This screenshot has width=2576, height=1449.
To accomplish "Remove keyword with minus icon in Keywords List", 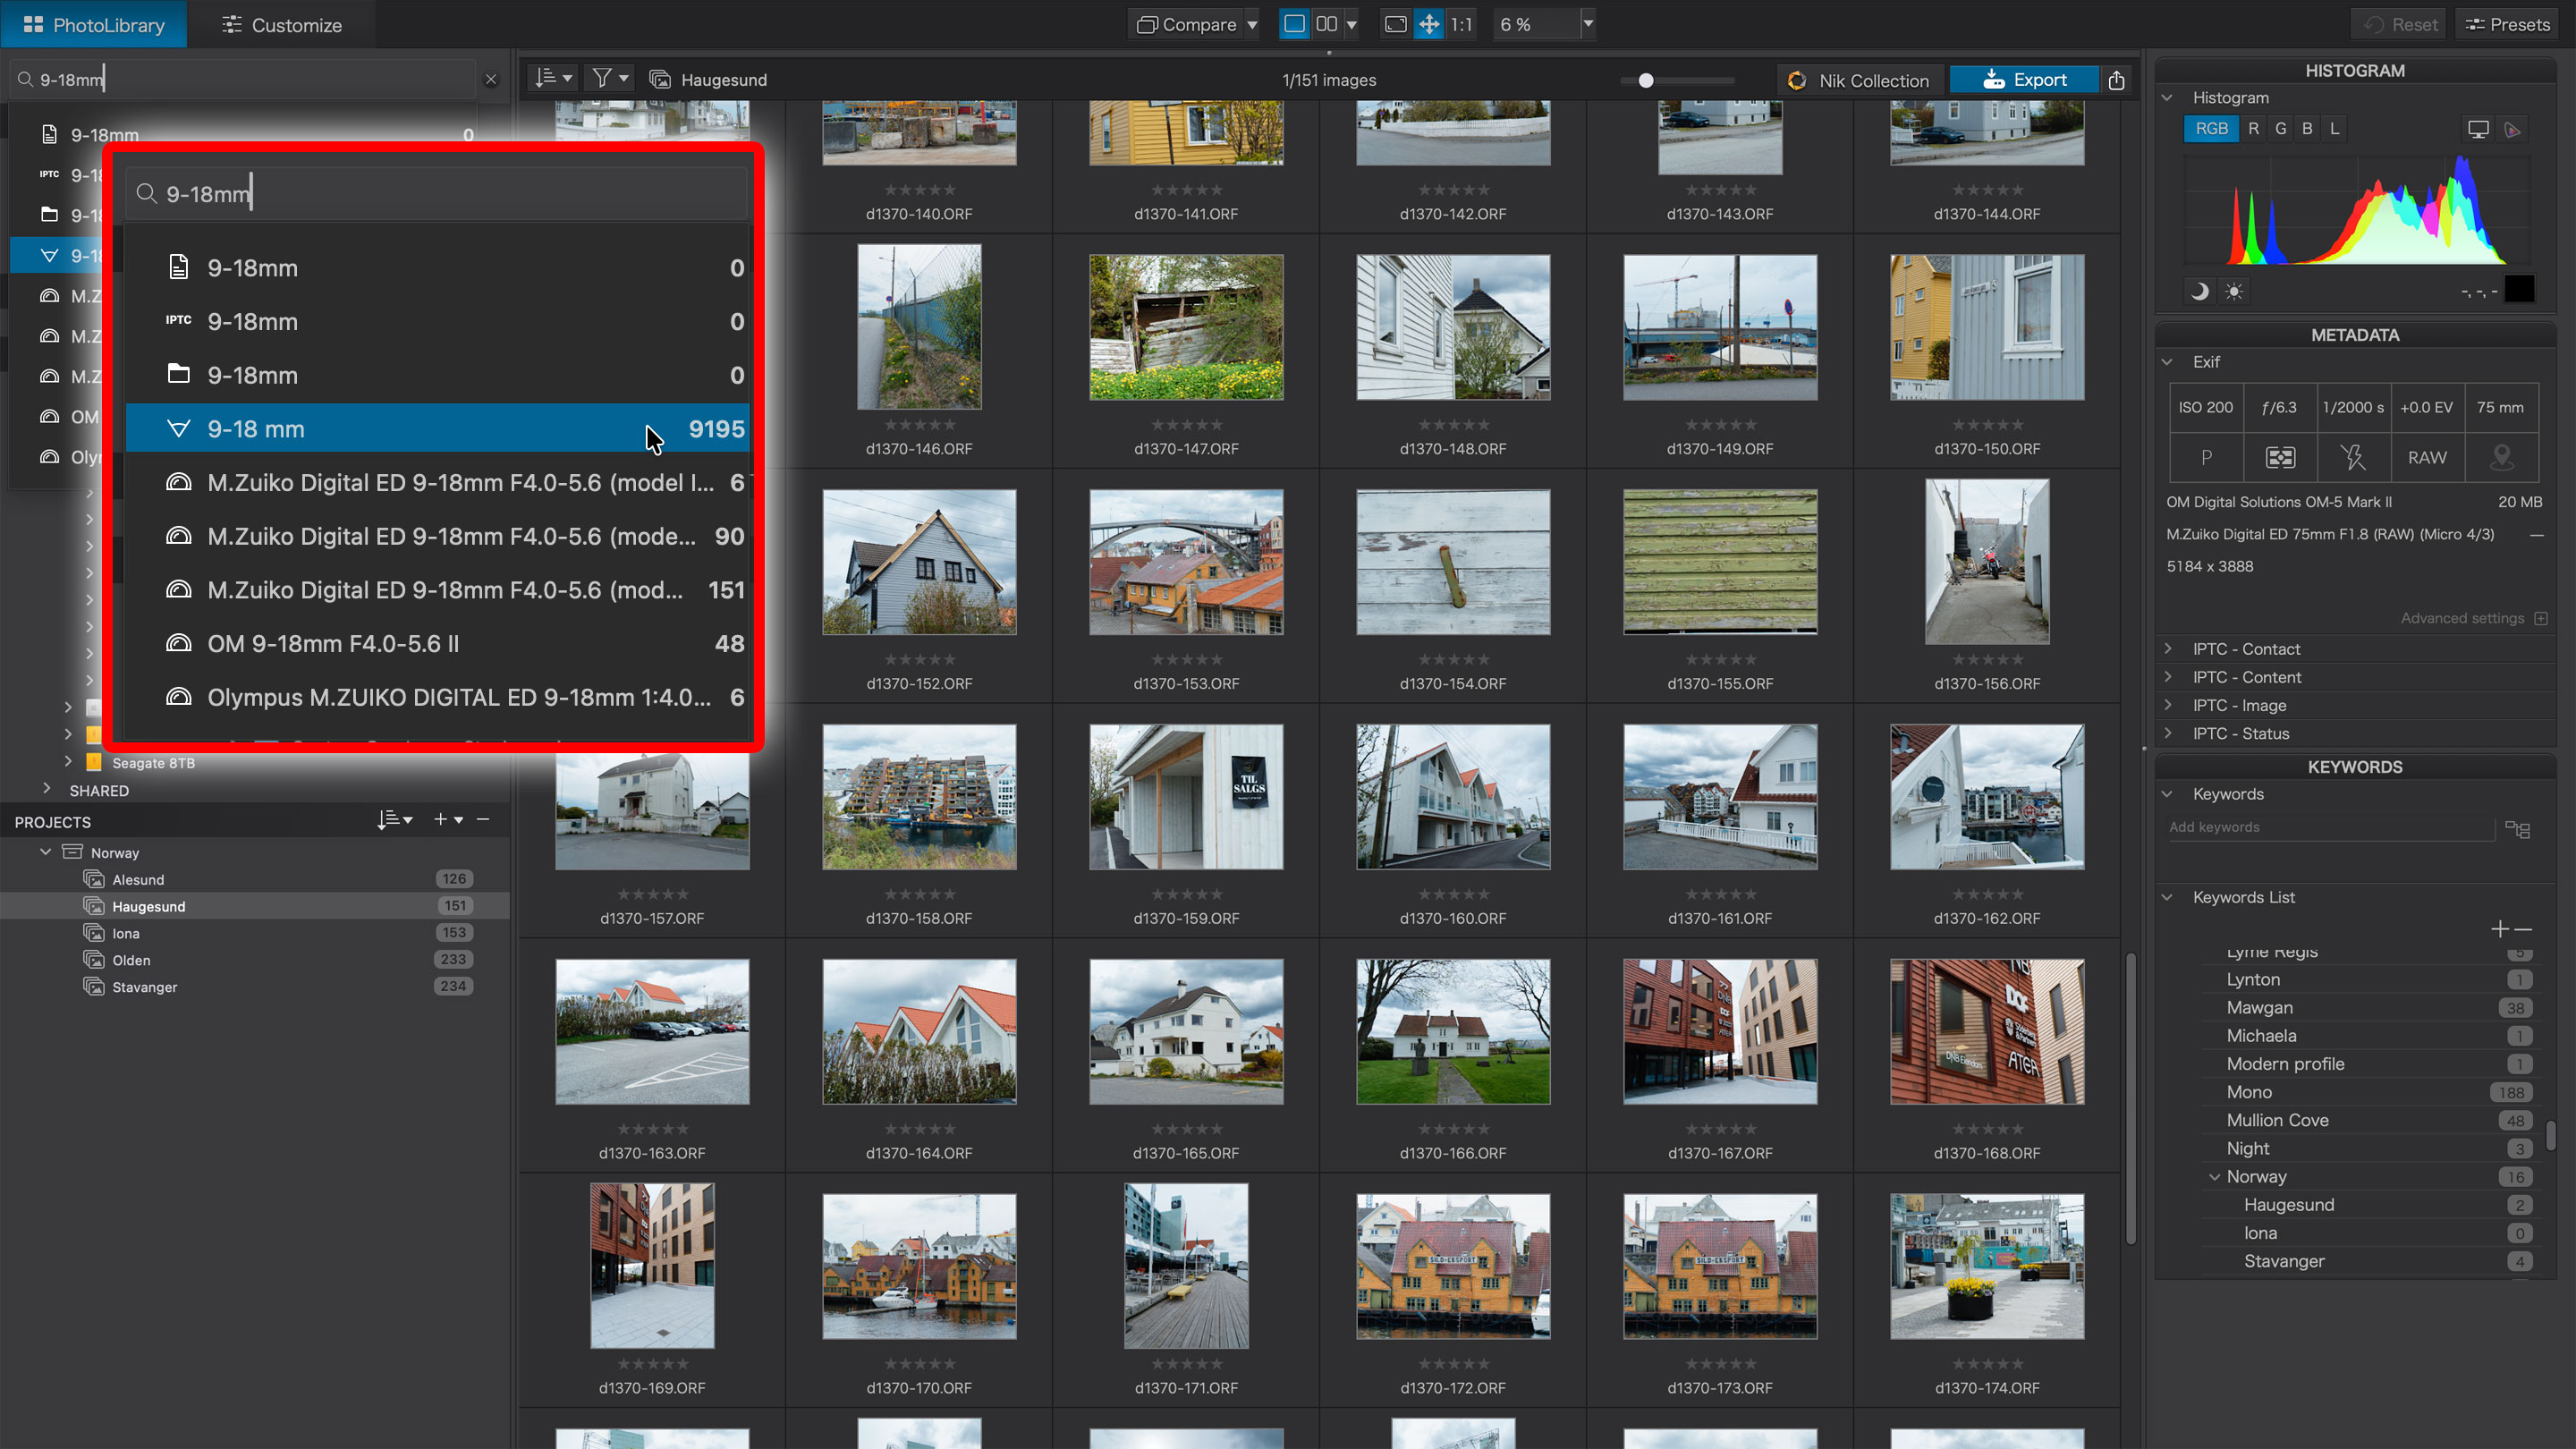I will [2523, 929].
